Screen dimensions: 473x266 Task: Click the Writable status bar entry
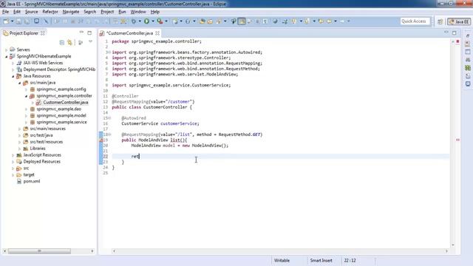coord(282,261)
